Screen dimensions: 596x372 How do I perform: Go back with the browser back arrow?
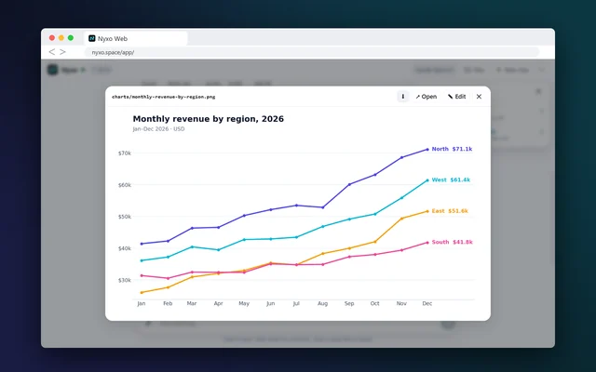(x=52, y=52)
